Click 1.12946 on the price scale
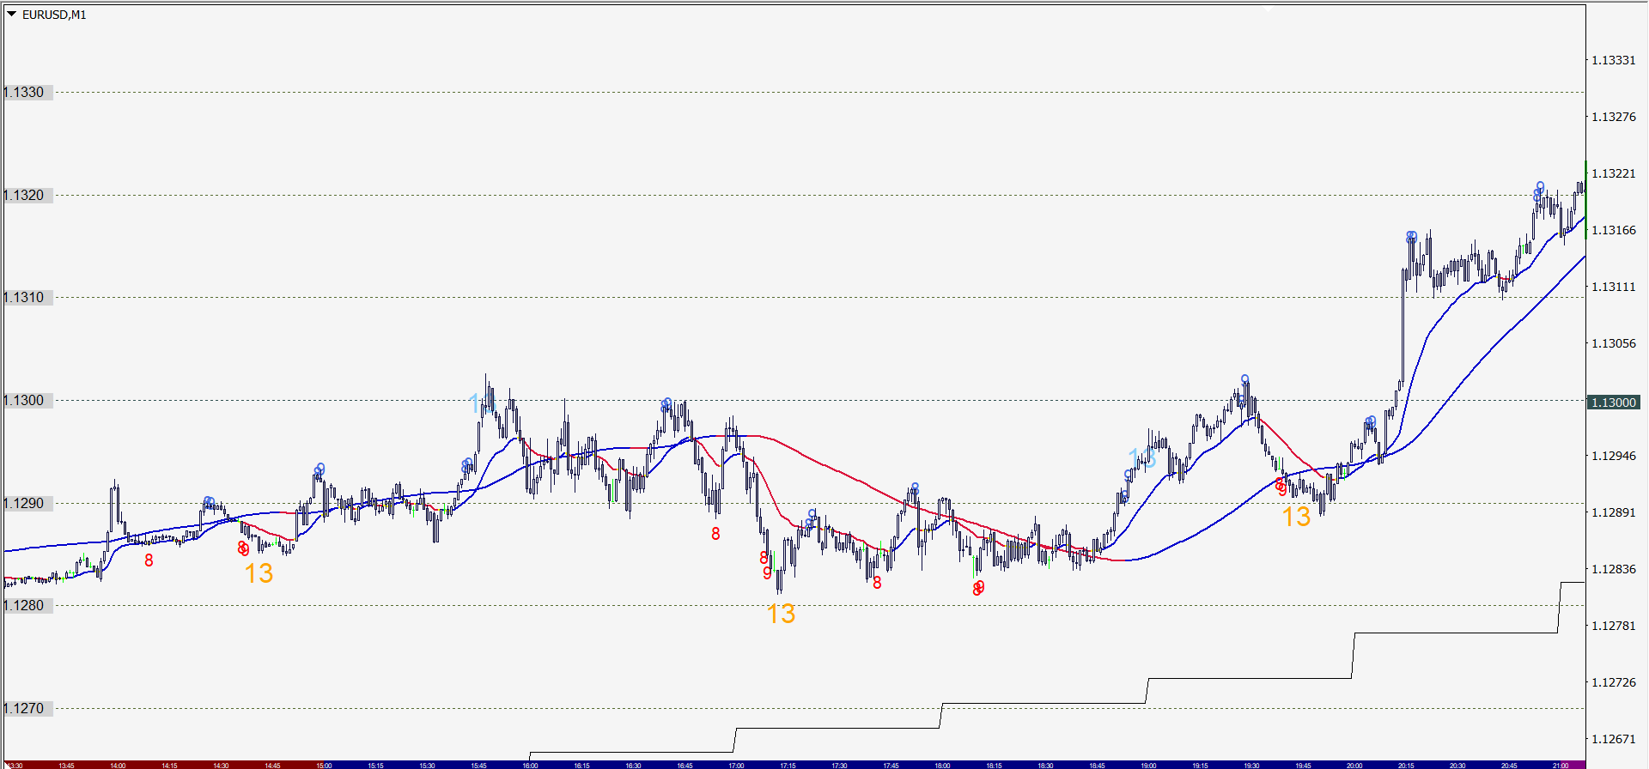 (x=1614, y=456)
